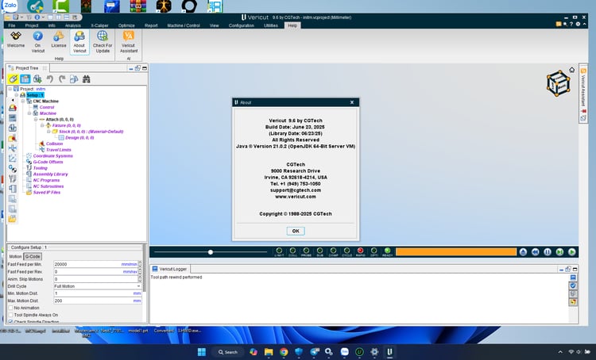Click the red RAPID status light
596x360 pixels.
[360, 251]
